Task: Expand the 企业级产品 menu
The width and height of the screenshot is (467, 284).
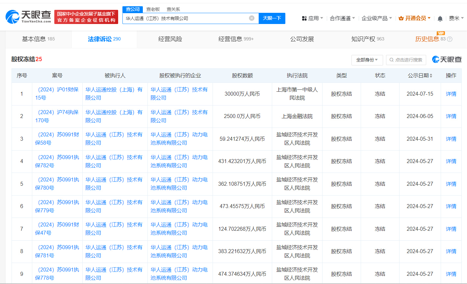Action: 377,18
